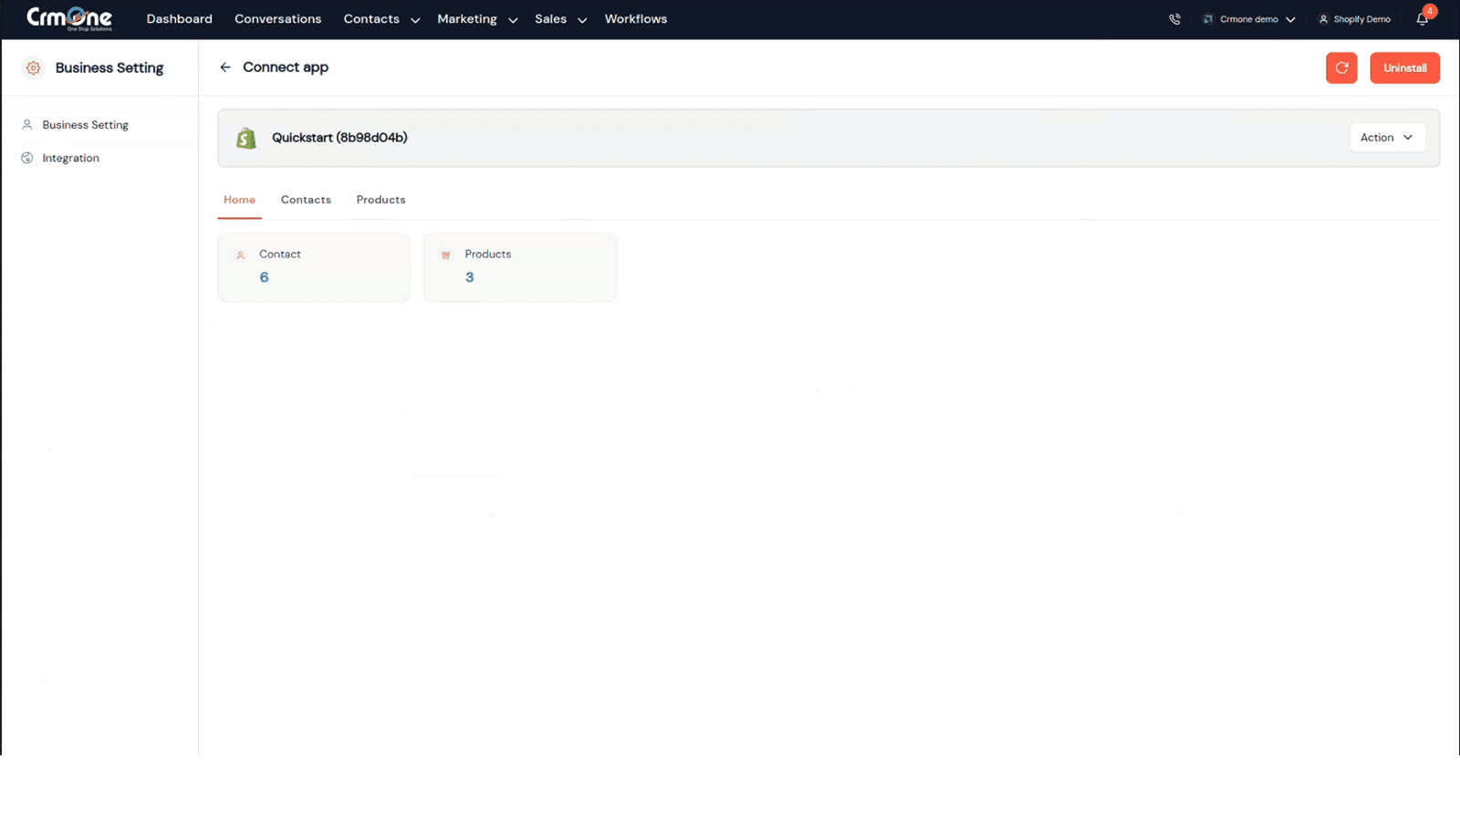Click the Uninstall button
Viewport: 1460px width, 821px height.
click(x=1404, y=68)
